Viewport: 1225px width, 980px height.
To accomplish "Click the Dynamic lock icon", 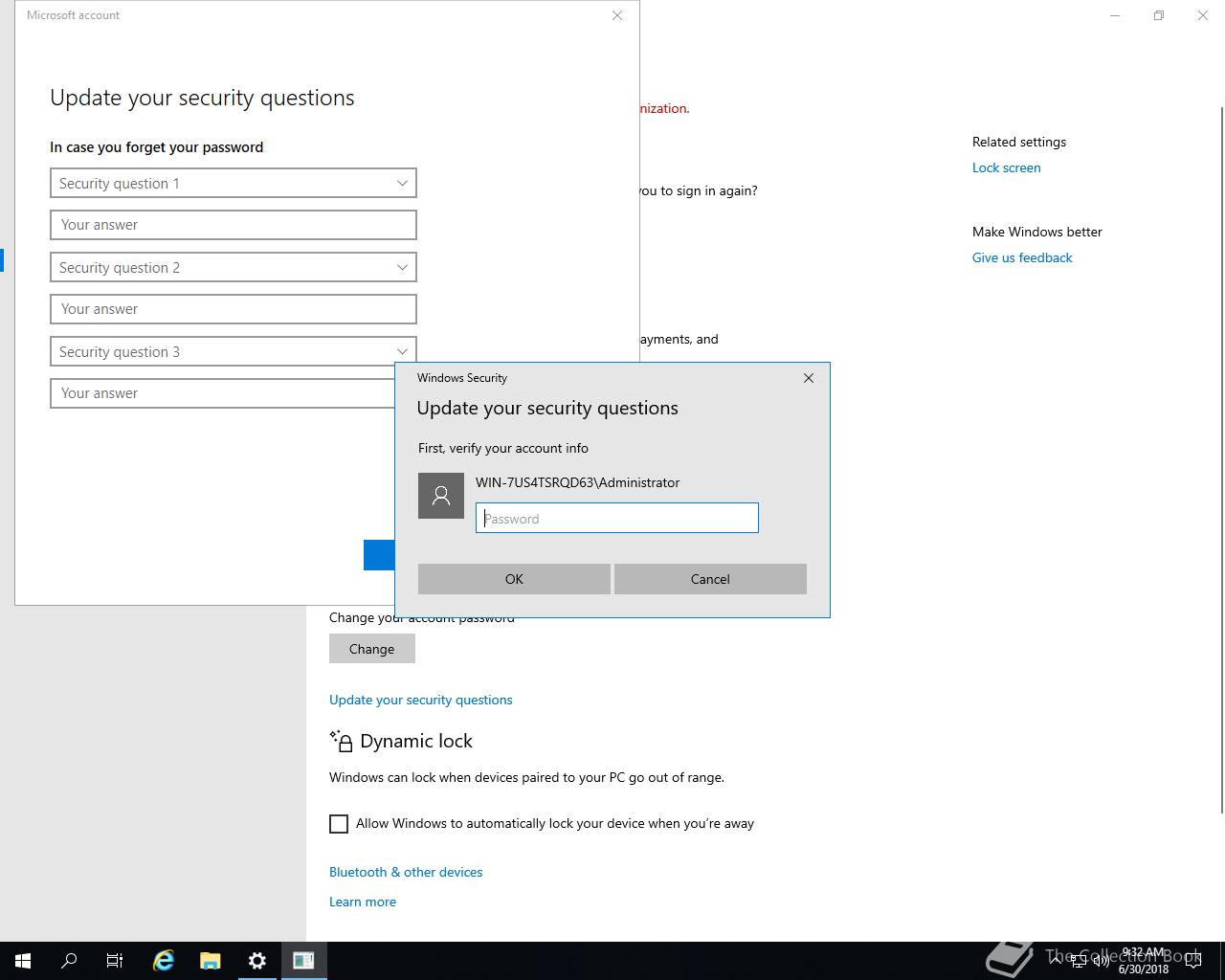I will pos(341,741).
